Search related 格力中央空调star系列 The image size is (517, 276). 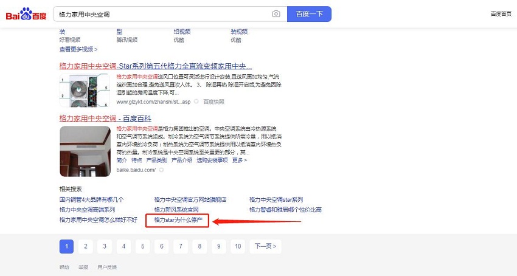click(276, 199)
